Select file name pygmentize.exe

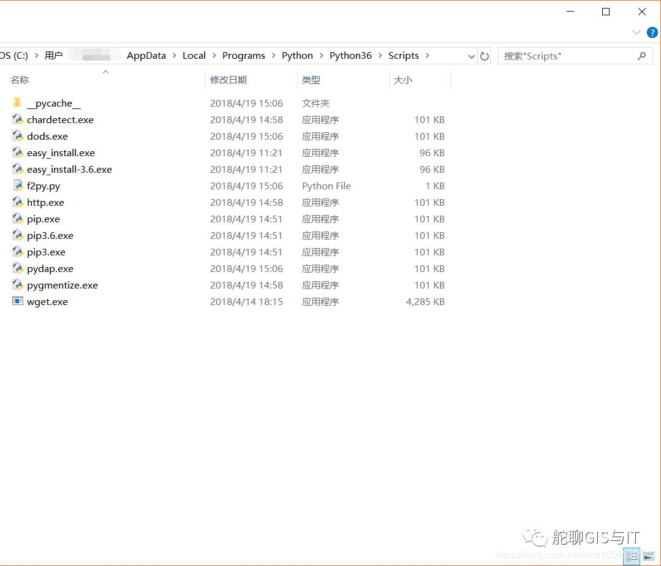[62, 285]
